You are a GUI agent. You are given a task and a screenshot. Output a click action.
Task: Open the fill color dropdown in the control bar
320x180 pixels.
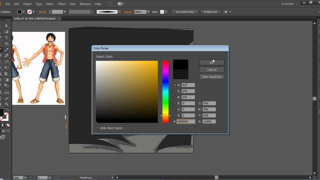click(x=23, y=12)
